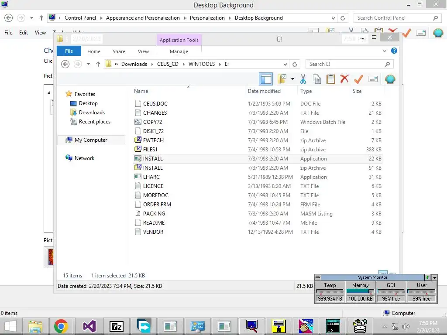Click the WINTOOLS breadcrumb
Viewport: 447px width, 335px height.
pos(202,64)
